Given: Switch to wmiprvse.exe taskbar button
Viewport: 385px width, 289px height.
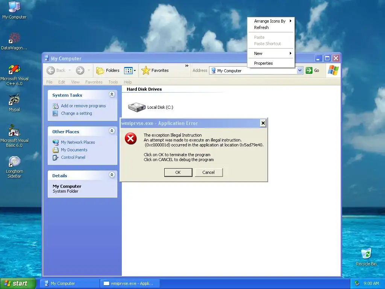Looking at the screenshot, I should click(x=130, y=283).
